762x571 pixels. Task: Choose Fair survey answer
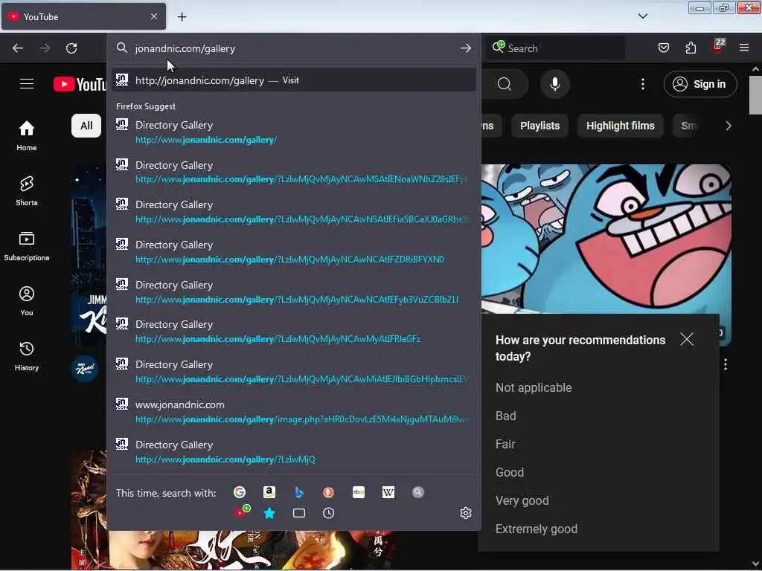point(505,444)
